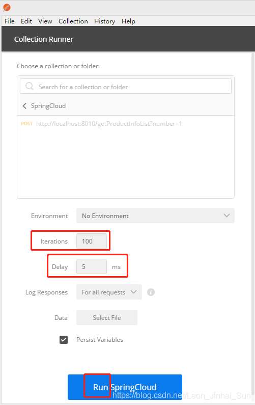
Task: Toggle the Persist Variables checkbox
Action: click(64, 340)
